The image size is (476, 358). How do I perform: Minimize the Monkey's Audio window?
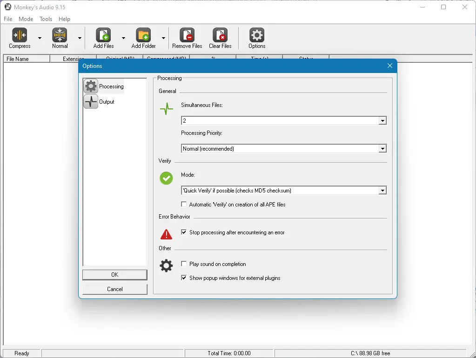[422, 7]
